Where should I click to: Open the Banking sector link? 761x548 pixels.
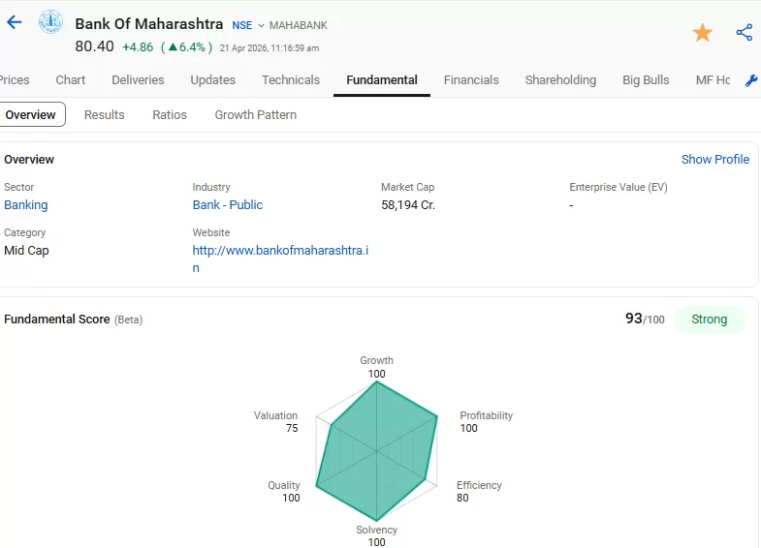pos(26,205)
